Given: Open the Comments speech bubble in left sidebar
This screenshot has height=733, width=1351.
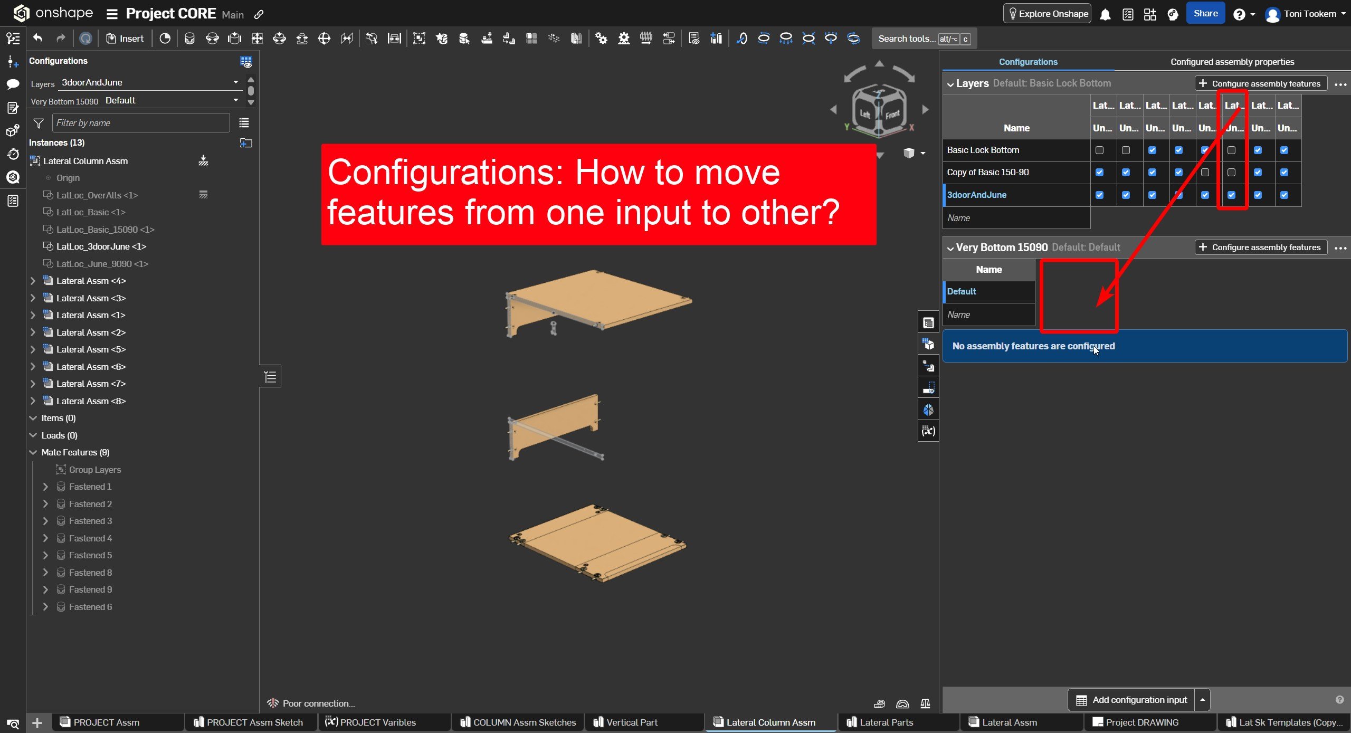Looking at the screenshot, I should coord(13,84).
